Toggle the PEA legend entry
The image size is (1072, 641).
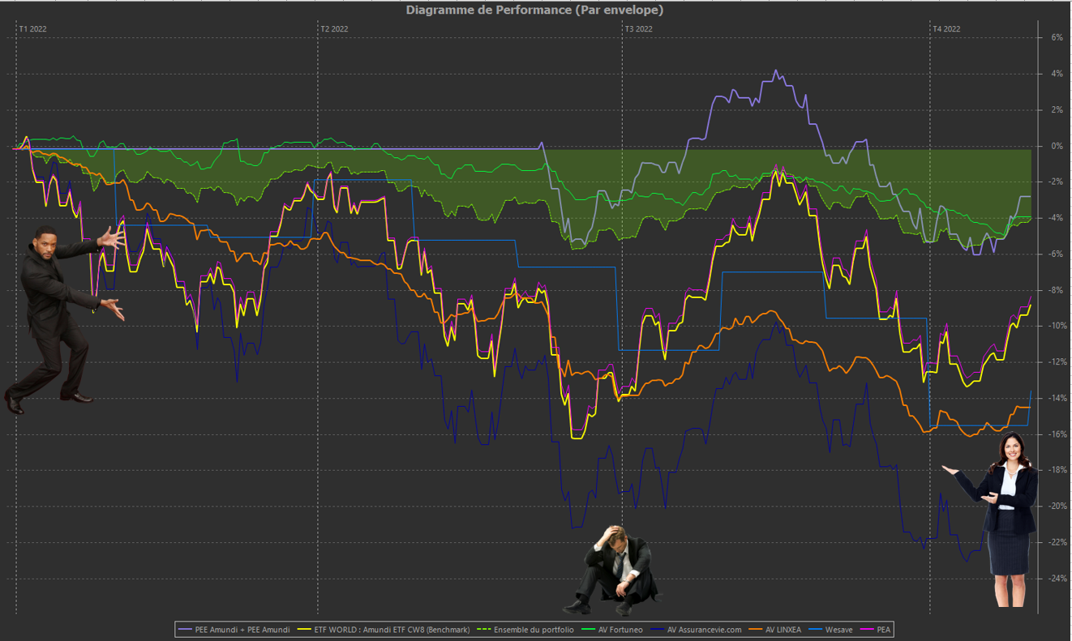coord(875,630)
